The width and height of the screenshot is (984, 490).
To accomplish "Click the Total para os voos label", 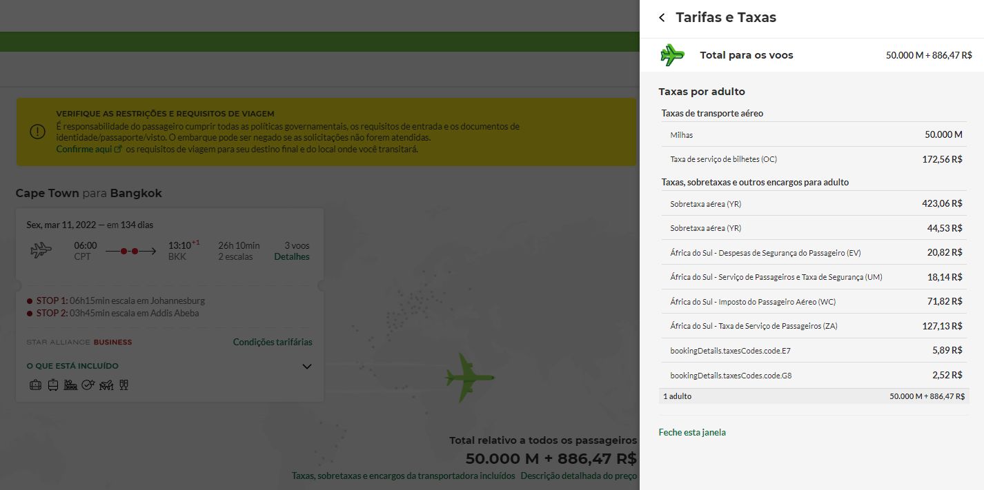I will point(747,55).
